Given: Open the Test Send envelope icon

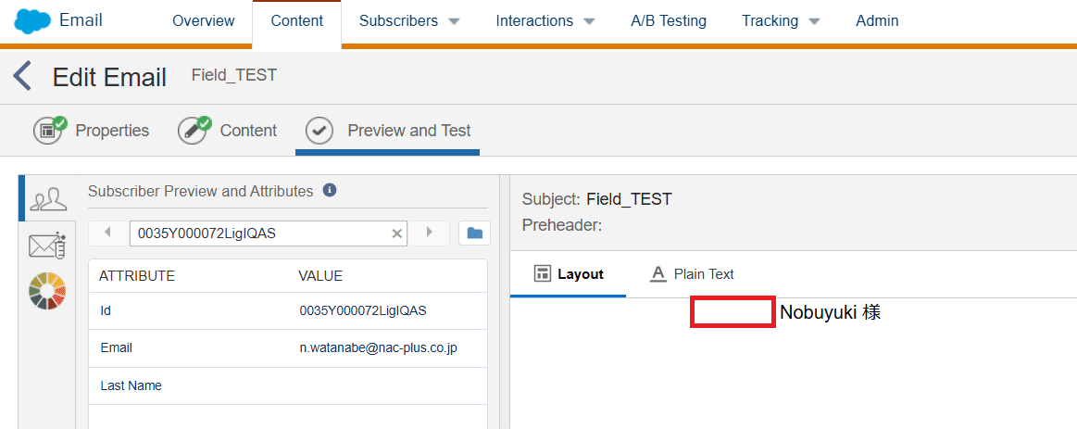Looking at the screenshot, I should click(x=46, y=246).
